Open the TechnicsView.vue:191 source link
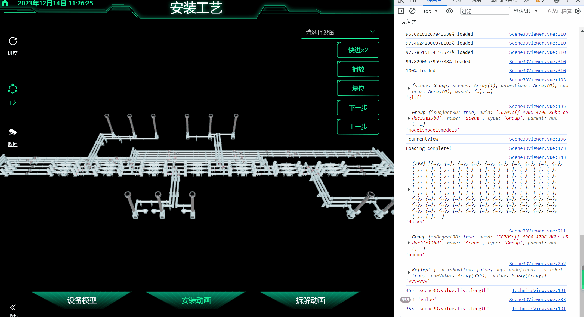This screenshot has height=317, width=584. coord(539,290)
